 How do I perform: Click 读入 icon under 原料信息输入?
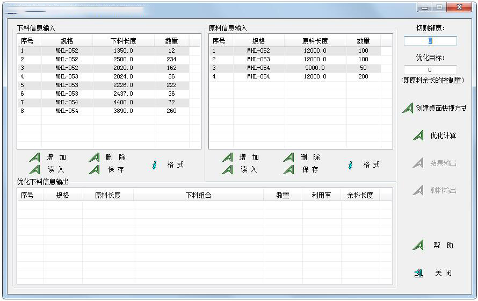[x=227, y=169]
